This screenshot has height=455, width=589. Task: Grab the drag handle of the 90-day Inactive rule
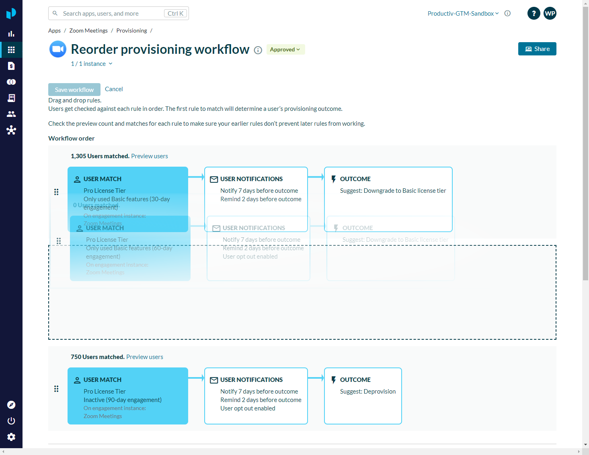point(56,389)
